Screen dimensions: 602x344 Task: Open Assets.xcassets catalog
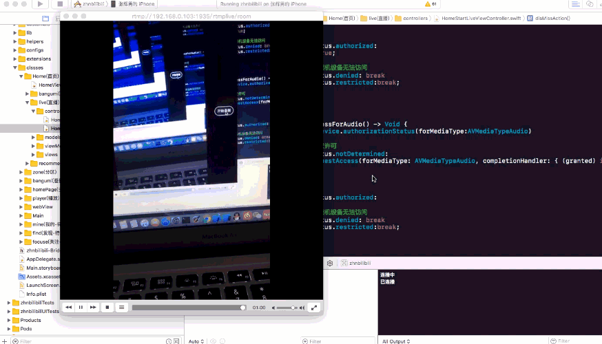point(39,277)
